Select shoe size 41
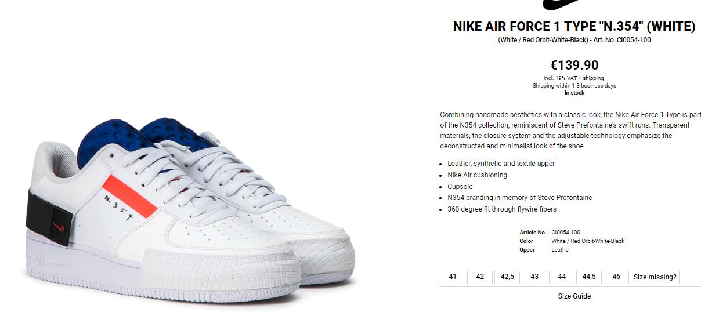This screenshot has height=316, width=701. 453,277
